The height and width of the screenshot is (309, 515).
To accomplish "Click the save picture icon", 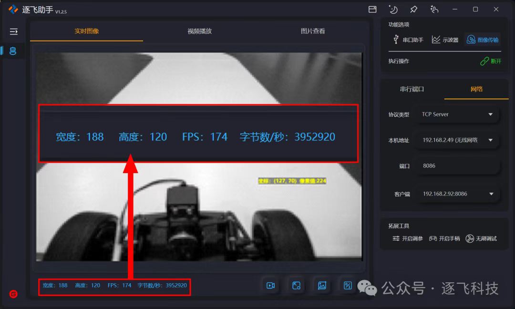I will [x=322, y=285].
